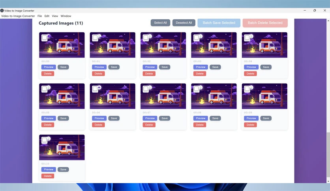The width and height of the screenshot is (330, 191).
Task: Click the scrollbar up arrow
Action: [328, 21]
